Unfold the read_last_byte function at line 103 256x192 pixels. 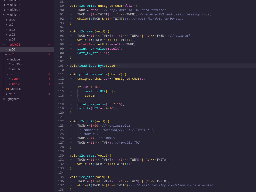67,66
